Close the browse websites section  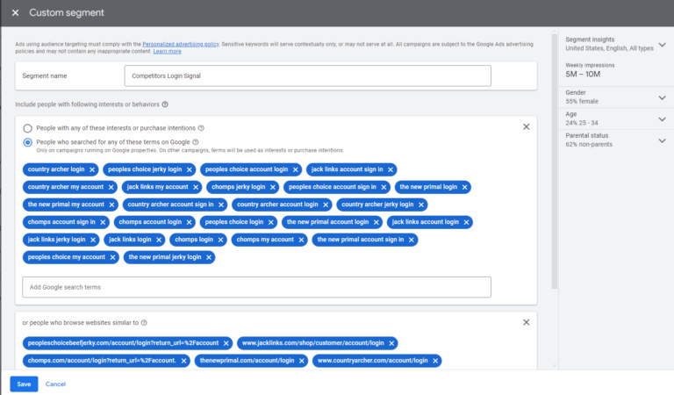point(527,322)
